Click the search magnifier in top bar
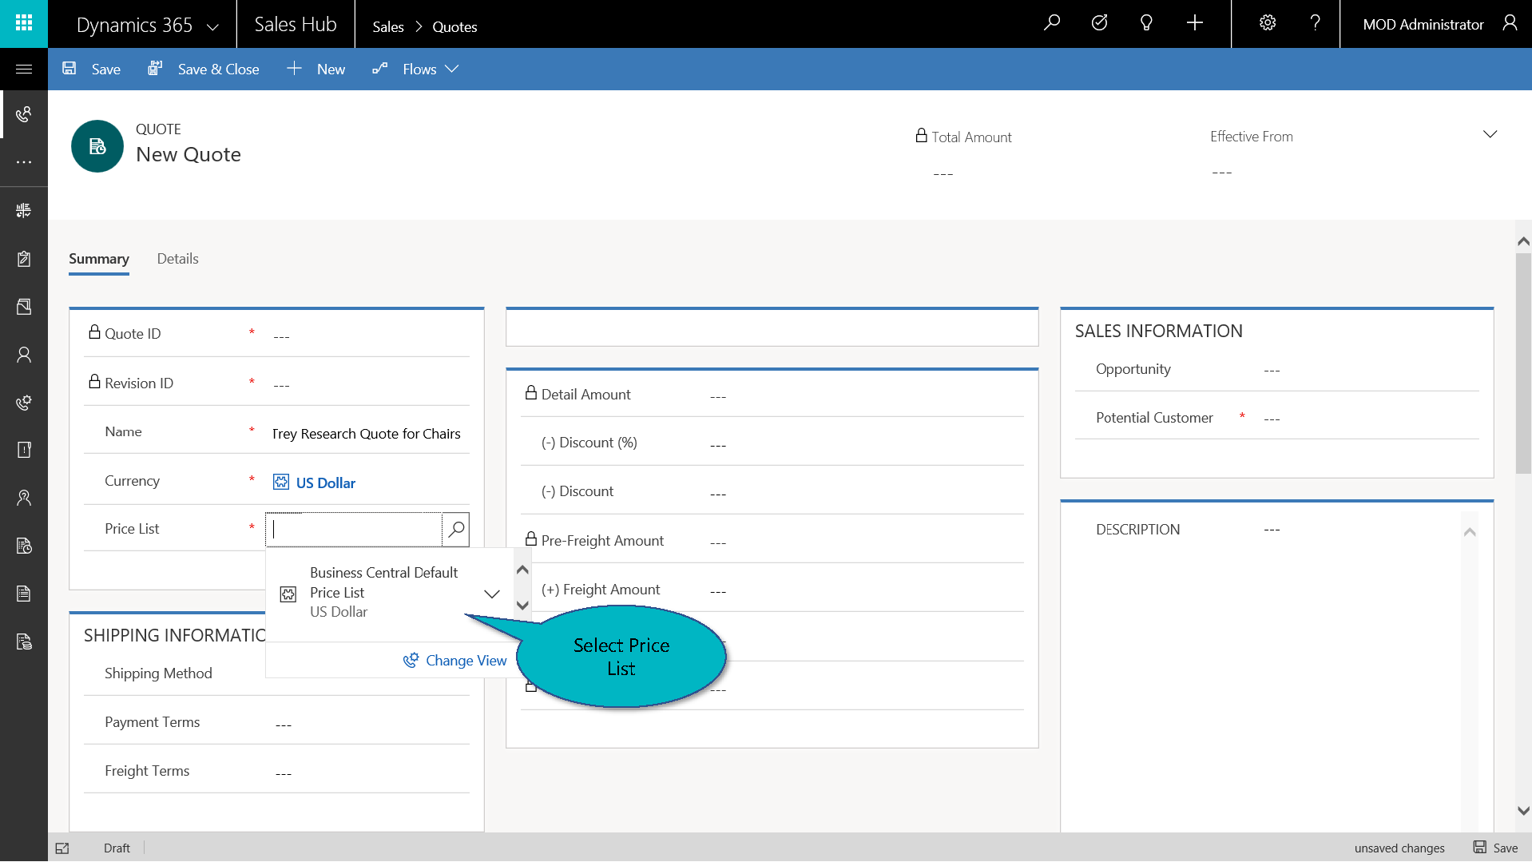This screenshot has height=862, width=1532. tap(1052, 23)
